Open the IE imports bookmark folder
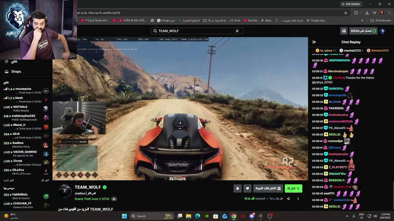The image size is (394, 221). tap(215, 21)
